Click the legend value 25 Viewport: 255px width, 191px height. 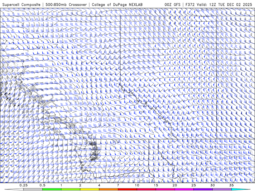[x=193, y=185]
